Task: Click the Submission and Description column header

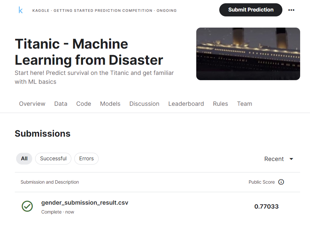Action: click(50, 182)
